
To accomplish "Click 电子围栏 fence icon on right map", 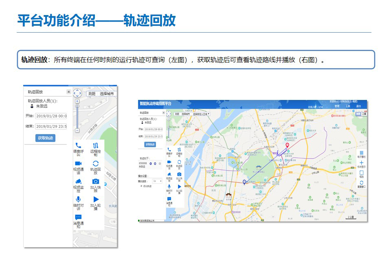I will (361, 153).
